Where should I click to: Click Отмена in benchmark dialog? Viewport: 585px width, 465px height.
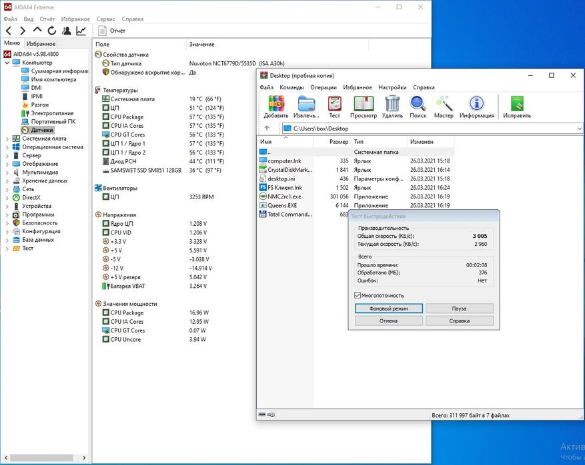pos(389,321)
